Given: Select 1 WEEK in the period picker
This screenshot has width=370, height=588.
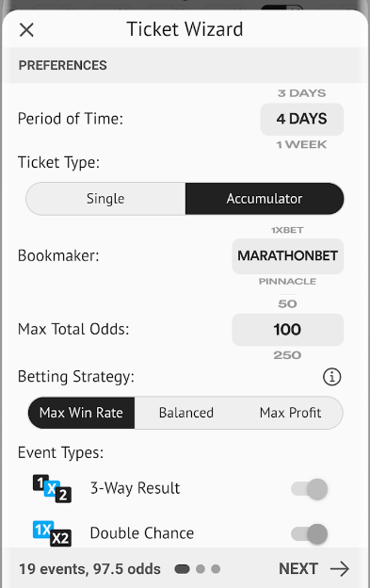Looking at the screenshot, I should click(x=302, y=144).
